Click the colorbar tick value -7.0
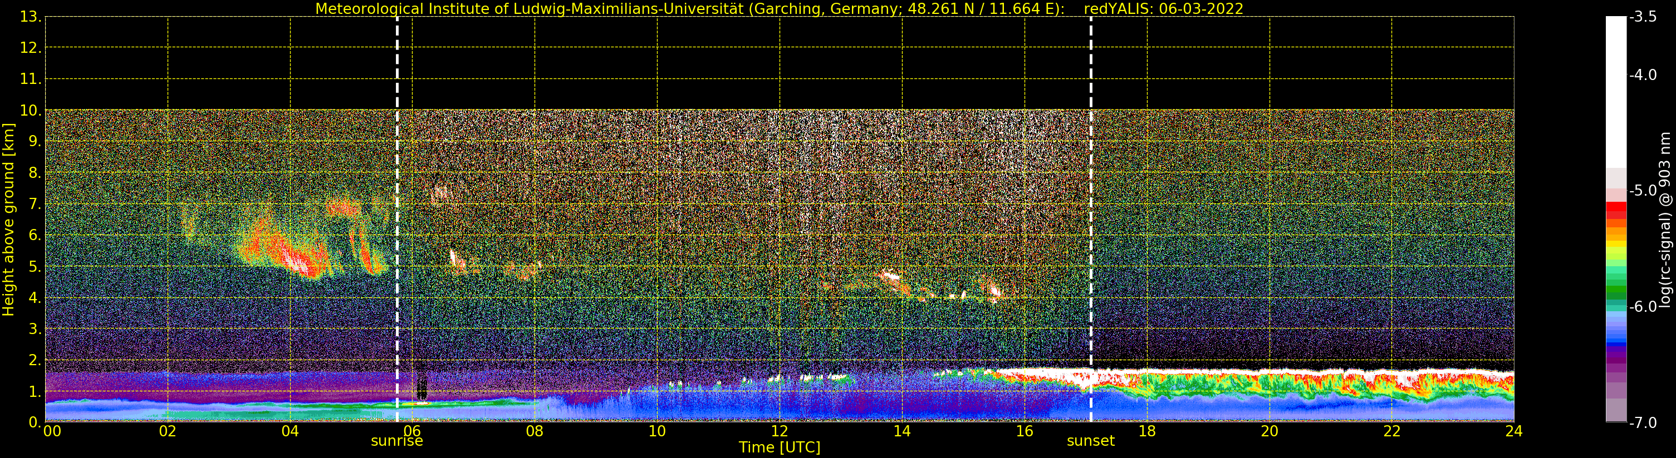The width and height of the screenshot is (1676, 458). 1644,423
